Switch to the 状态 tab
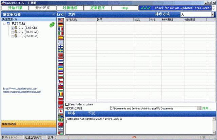 click(x=72, y=113)
